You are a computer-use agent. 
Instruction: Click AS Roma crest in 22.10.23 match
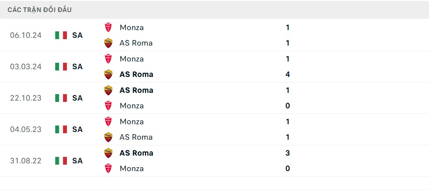coord(108,90)
